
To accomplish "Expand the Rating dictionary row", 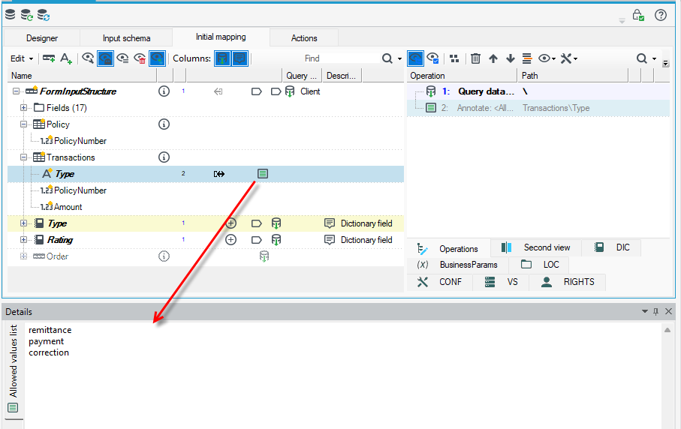I will tap(24, 240).
